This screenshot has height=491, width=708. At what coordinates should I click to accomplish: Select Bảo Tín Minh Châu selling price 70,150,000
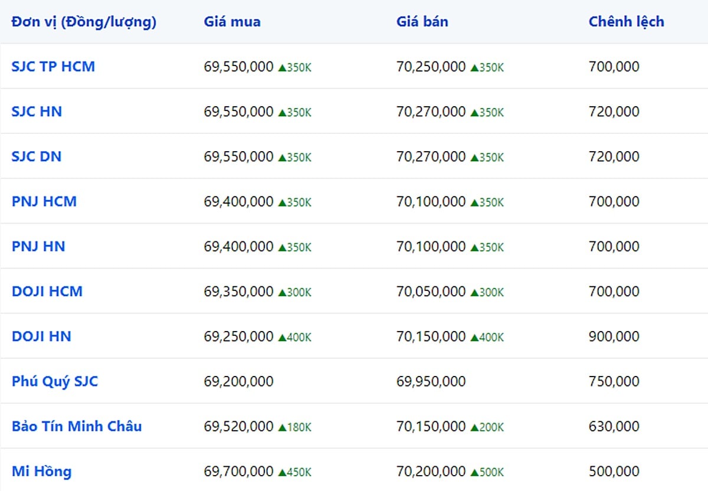point(431,426)
